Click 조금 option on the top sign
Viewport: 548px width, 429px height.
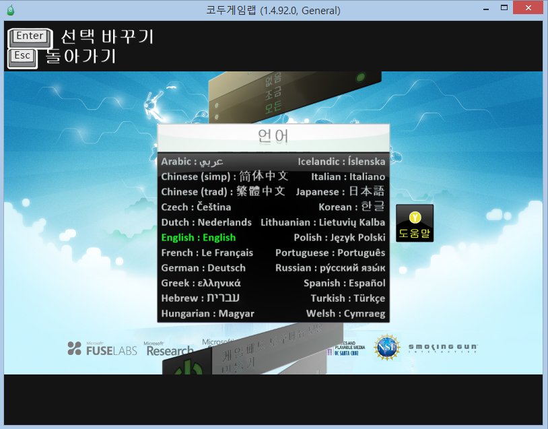273,93
